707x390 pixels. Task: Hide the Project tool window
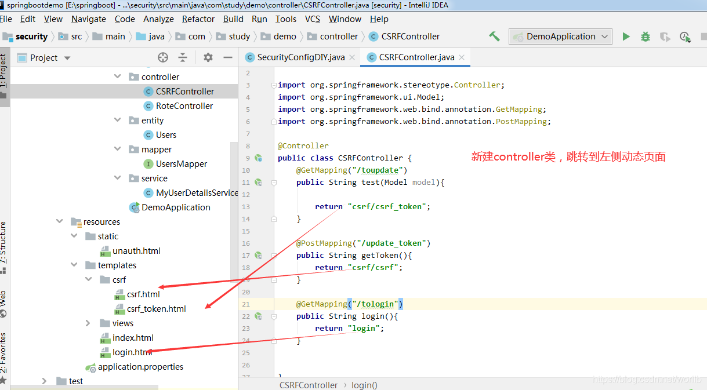228,57
